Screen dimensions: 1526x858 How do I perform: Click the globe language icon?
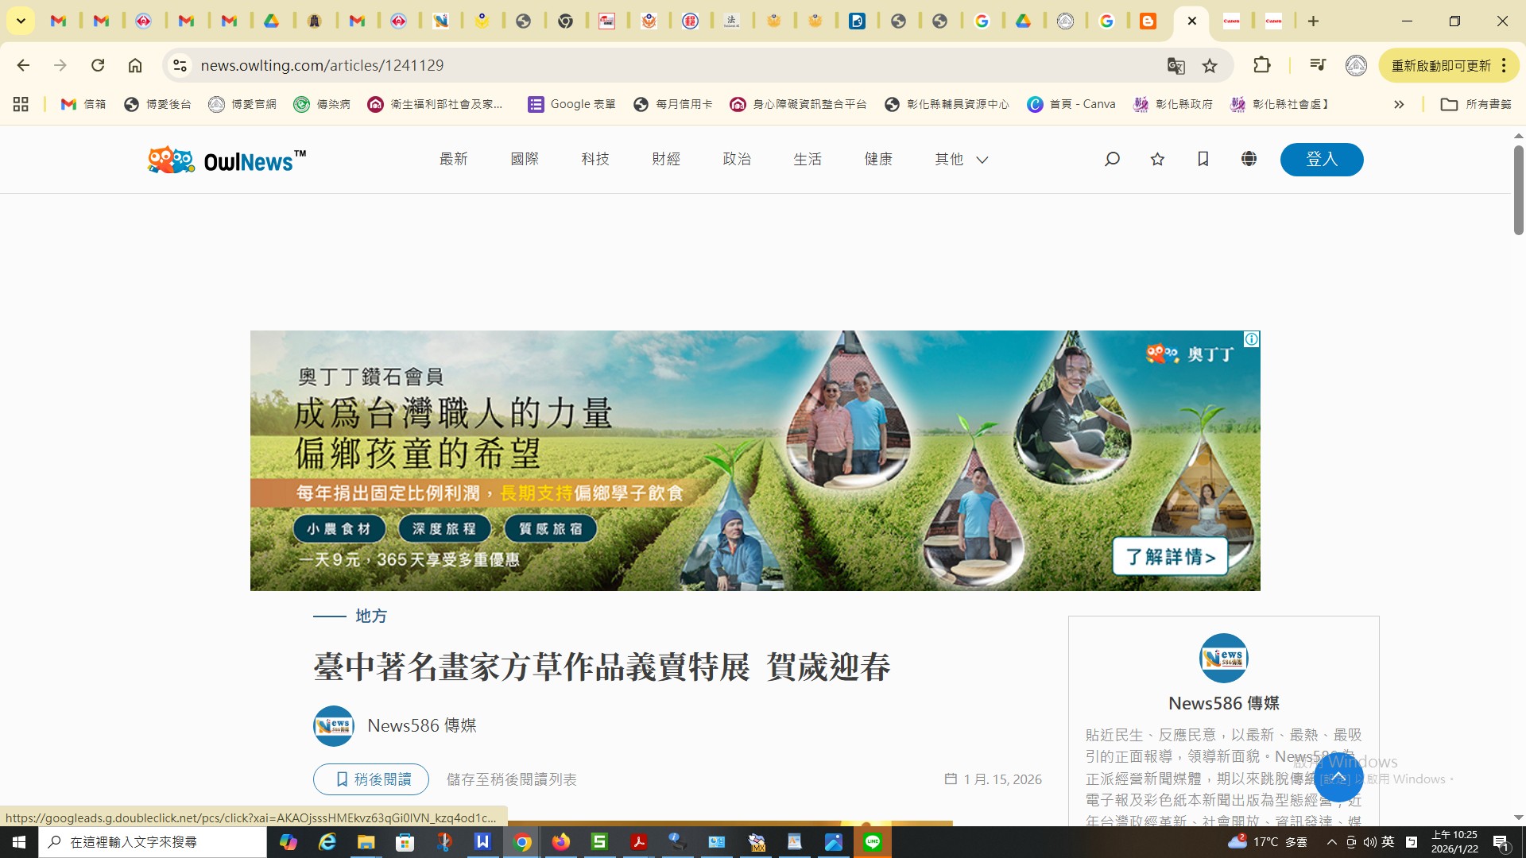pyautogui.click(x=1249, y=159)
